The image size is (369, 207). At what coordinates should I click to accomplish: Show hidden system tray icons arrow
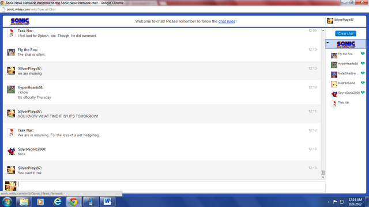(x=329, y=202)
